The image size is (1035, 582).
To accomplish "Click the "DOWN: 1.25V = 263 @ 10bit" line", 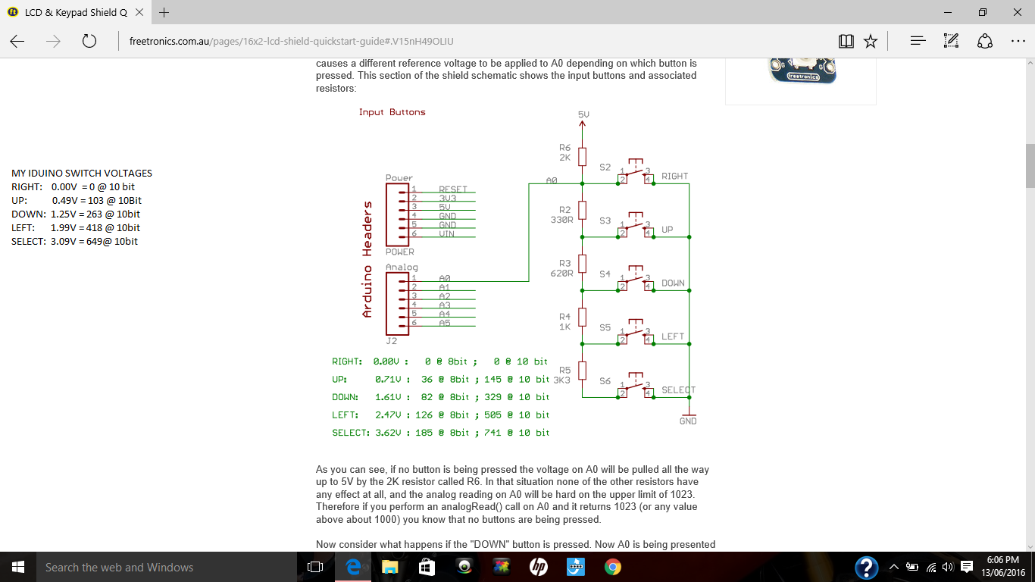I will pyautogui.click(x=75, y=214).
